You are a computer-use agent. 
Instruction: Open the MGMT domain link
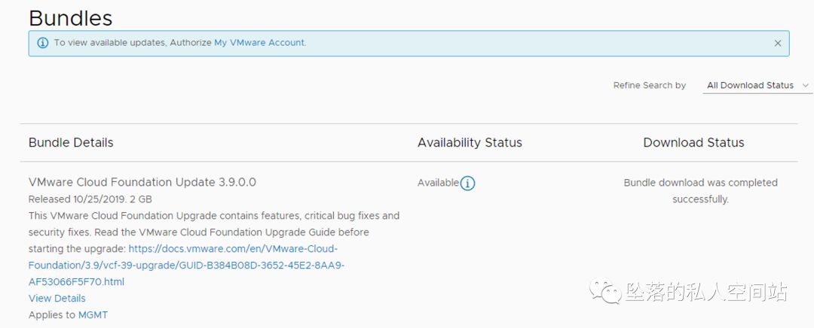pos(93,315)
